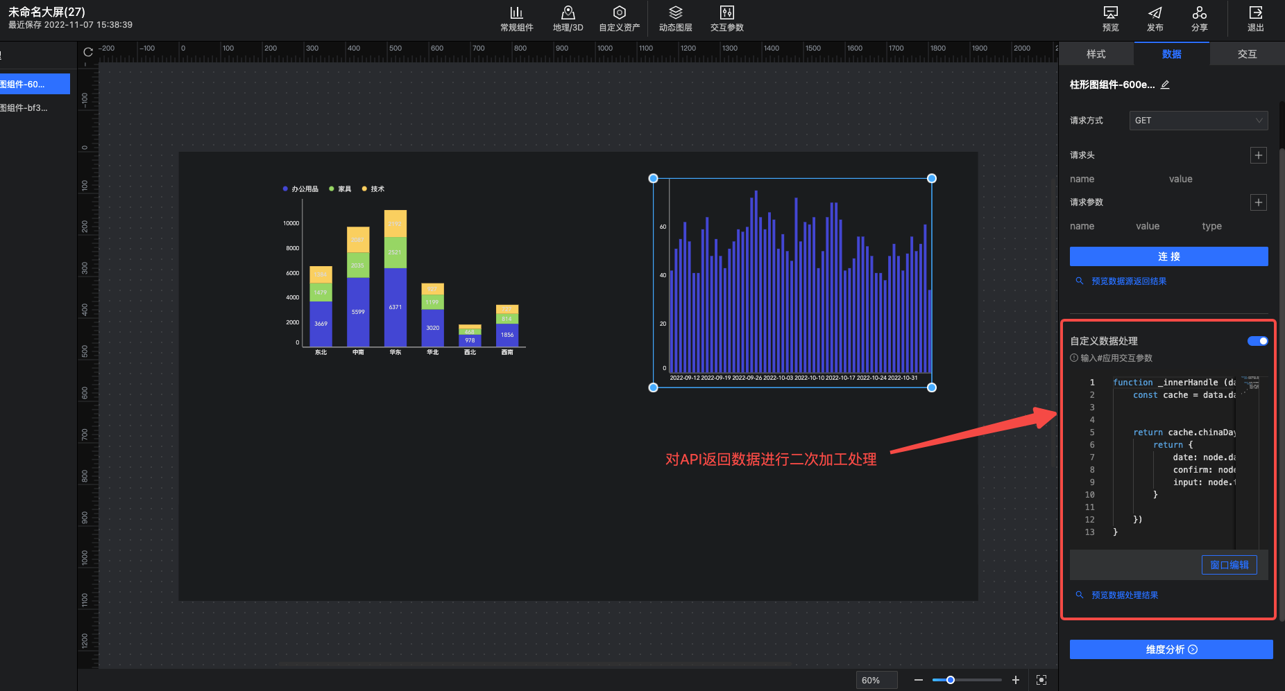1285x691 pixels.
Task: Open 交互参数 interaction parameters icon
Action: pos(726,13)
